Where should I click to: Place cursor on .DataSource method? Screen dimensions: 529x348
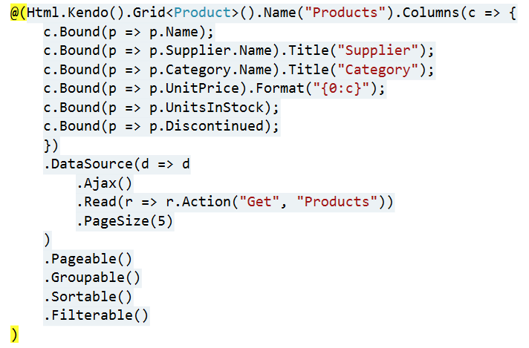click(x=88, y=165)
